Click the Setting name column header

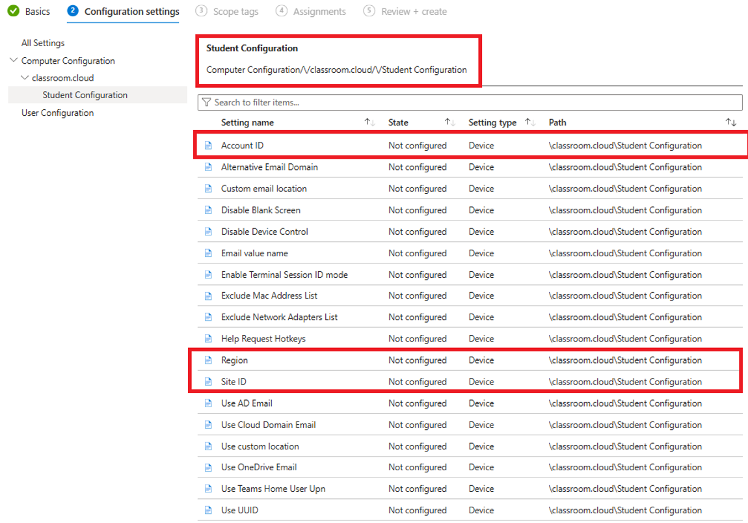[x=247, y=122]
